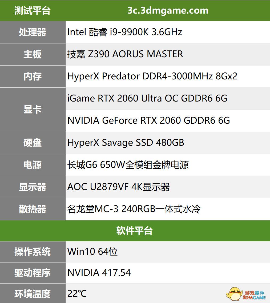Click the 3c.3dmgame.com header text

tap(168, 10)
